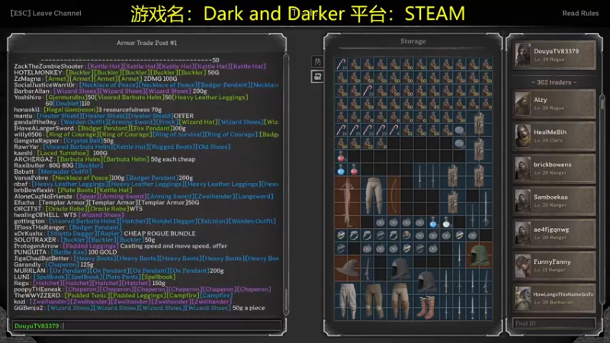The height and width of the screenshot is (343, 610).
Task: Inspect Yoshihiro's [Doublet] link
Action: [66, 104]
